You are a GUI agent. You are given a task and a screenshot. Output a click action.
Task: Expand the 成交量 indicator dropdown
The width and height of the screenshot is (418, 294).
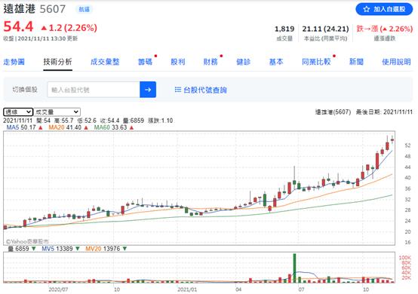pyautogui.click(x=57, y=112)
